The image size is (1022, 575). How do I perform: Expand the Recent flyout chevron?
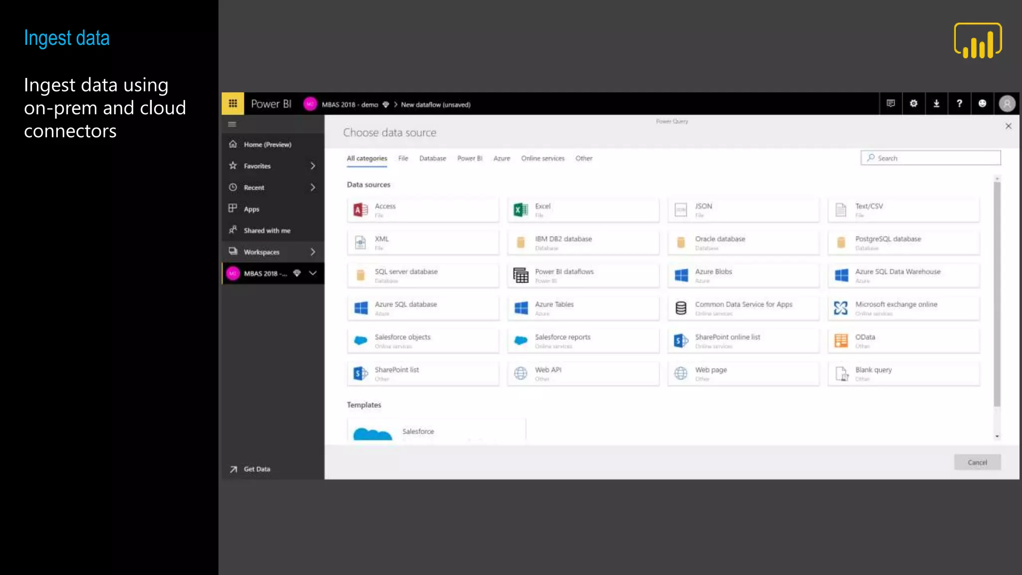point(313,187)
